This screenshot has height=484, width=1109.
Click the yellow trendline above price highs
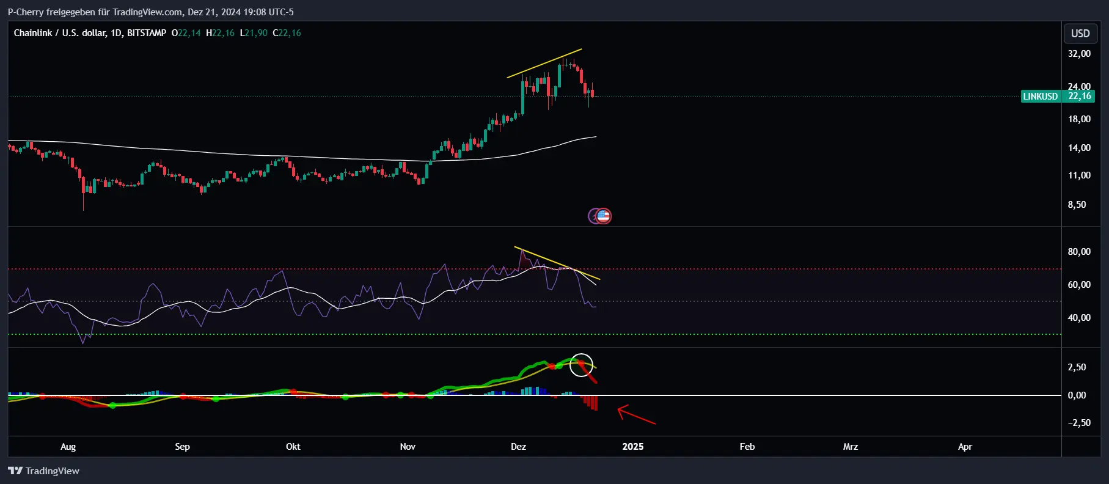click(544, 64)
